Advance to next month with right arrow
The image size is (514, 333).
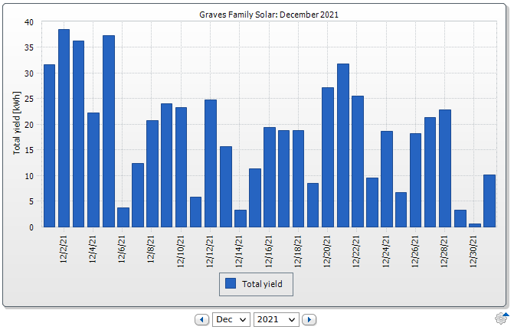tap(309, 319)
